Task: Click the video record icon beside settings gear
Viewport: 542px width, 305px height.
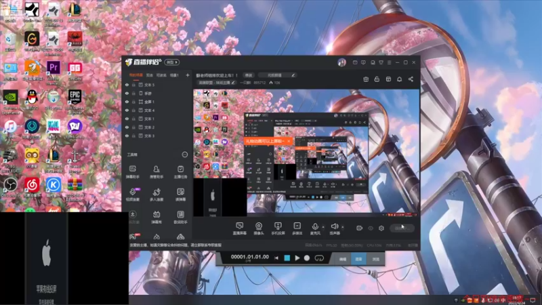Action: 360,228
